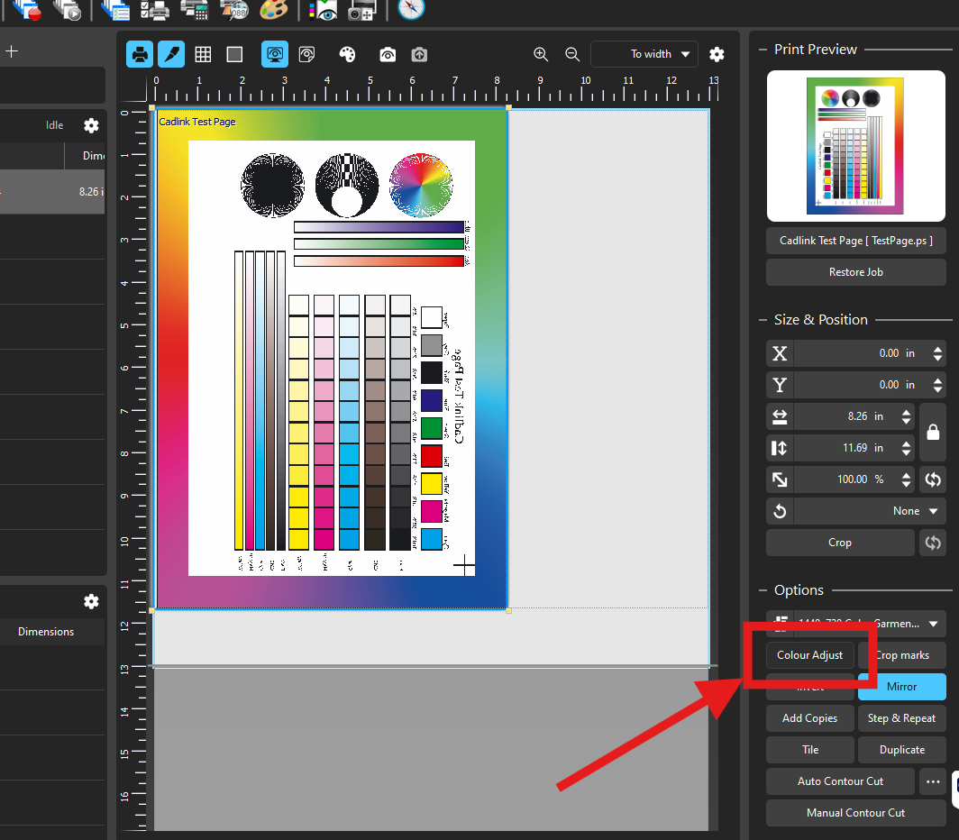Click the camera snapshot icon
The image size is (959, 840).
388,54
